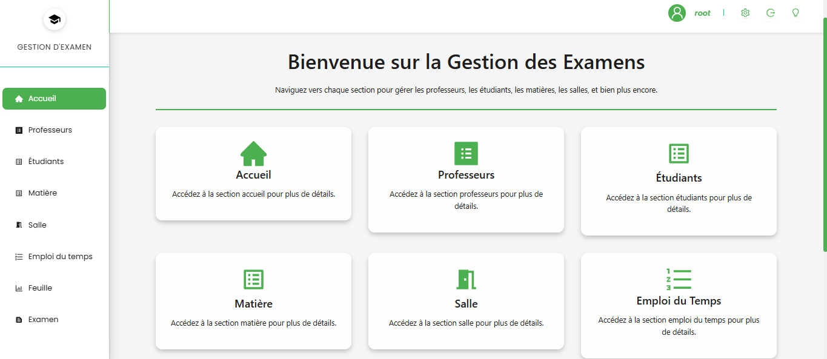Open Matière from the sidebar menu
The image size is (827, 359).
click(x=54, y=193)
